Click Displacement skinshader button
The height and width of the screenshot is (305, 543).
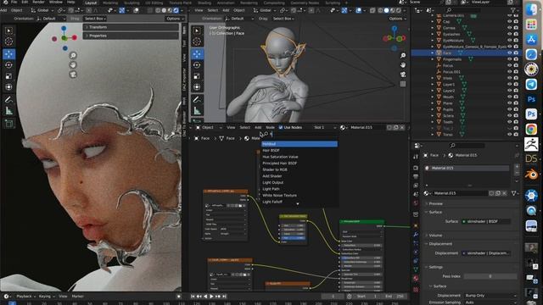tap(486, 253)
